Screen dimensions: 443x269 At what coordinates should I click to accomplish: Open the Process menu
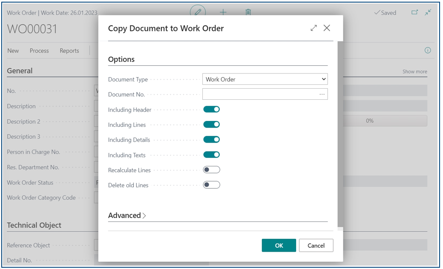pos(39,50)
